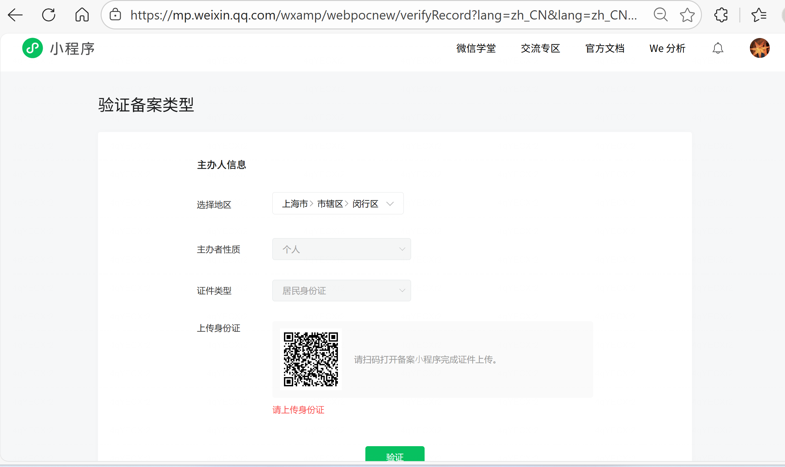Screen dimensions: 785x467
Task: Open We 分析 link
Action: click(x=667, y=48)
